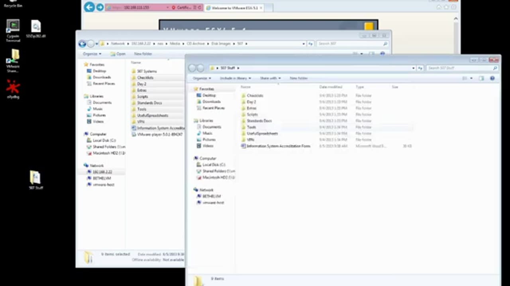510x286 pixels.
Task: Open Include in library dropdown
Action: tap(235, 78)
